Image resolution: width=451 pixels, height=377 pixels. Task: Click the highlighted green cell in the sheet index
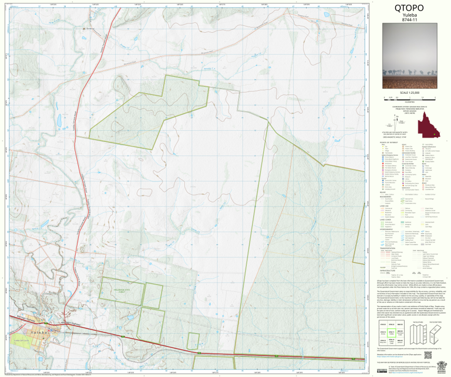392,332
